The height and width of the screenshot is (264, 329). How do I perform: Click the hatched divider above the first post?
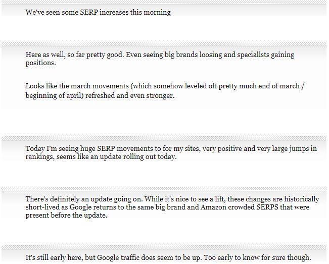[164, 2]
